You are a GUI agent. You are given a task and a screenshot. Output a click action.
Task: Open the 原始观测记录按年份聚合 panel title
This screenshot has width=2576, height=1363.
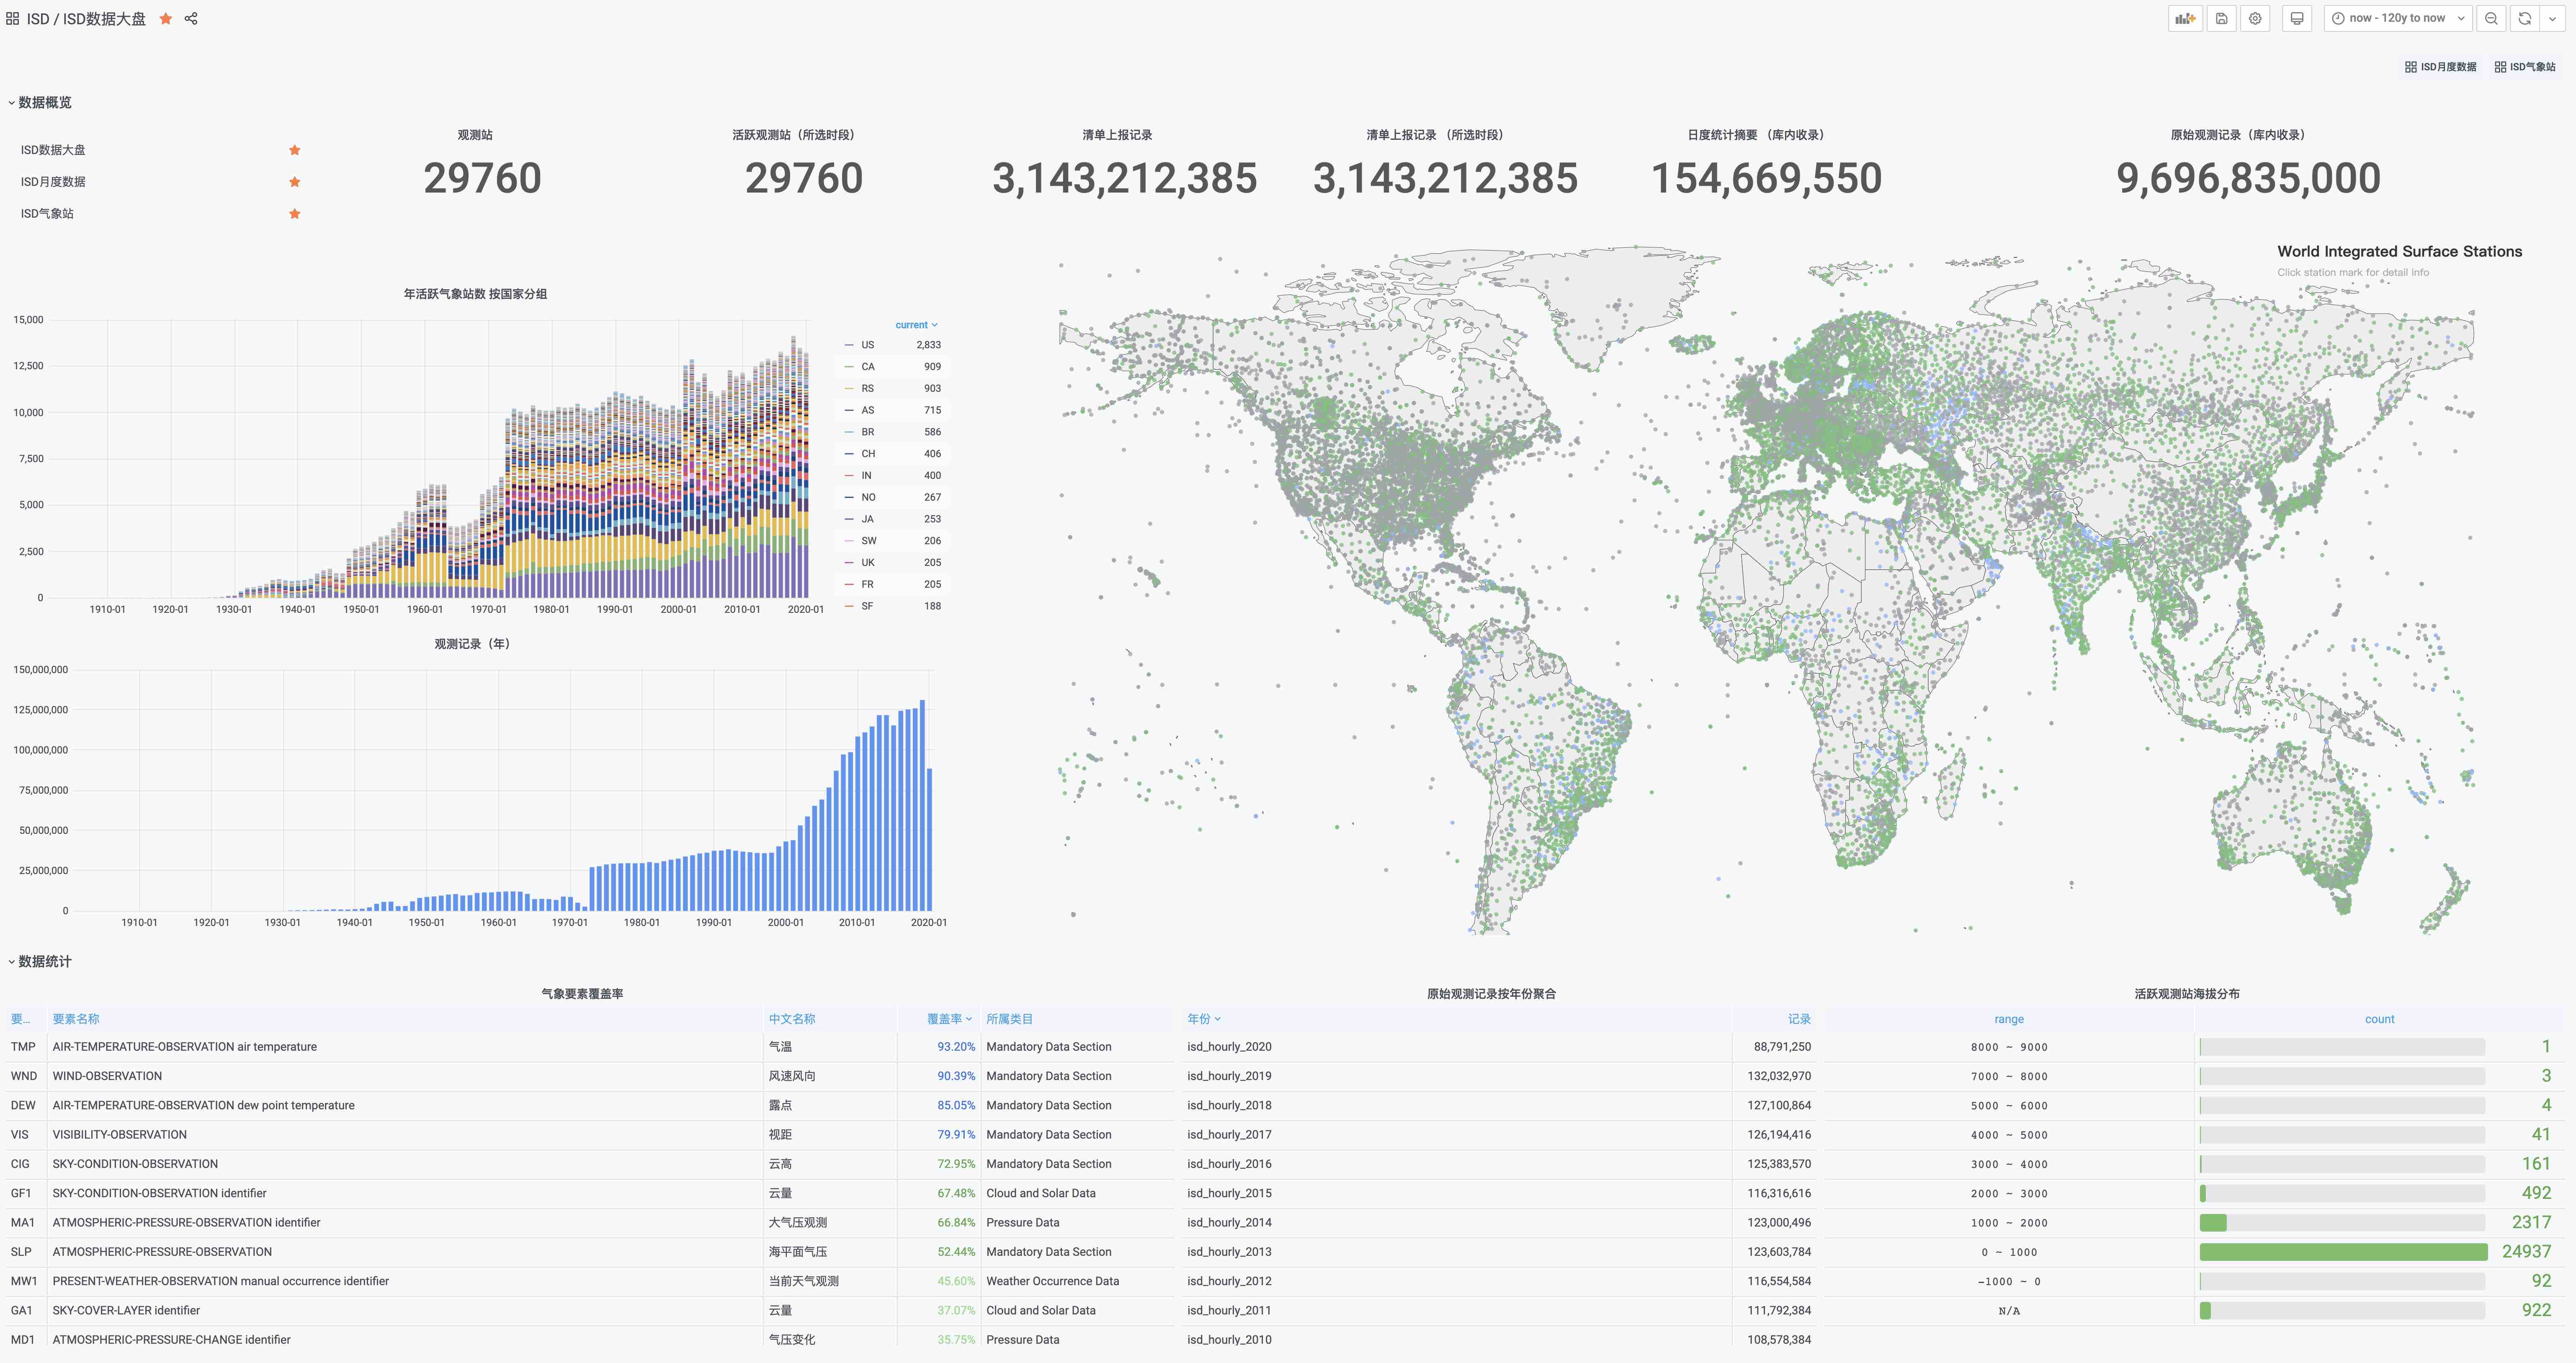click(x=1491, y=994)
